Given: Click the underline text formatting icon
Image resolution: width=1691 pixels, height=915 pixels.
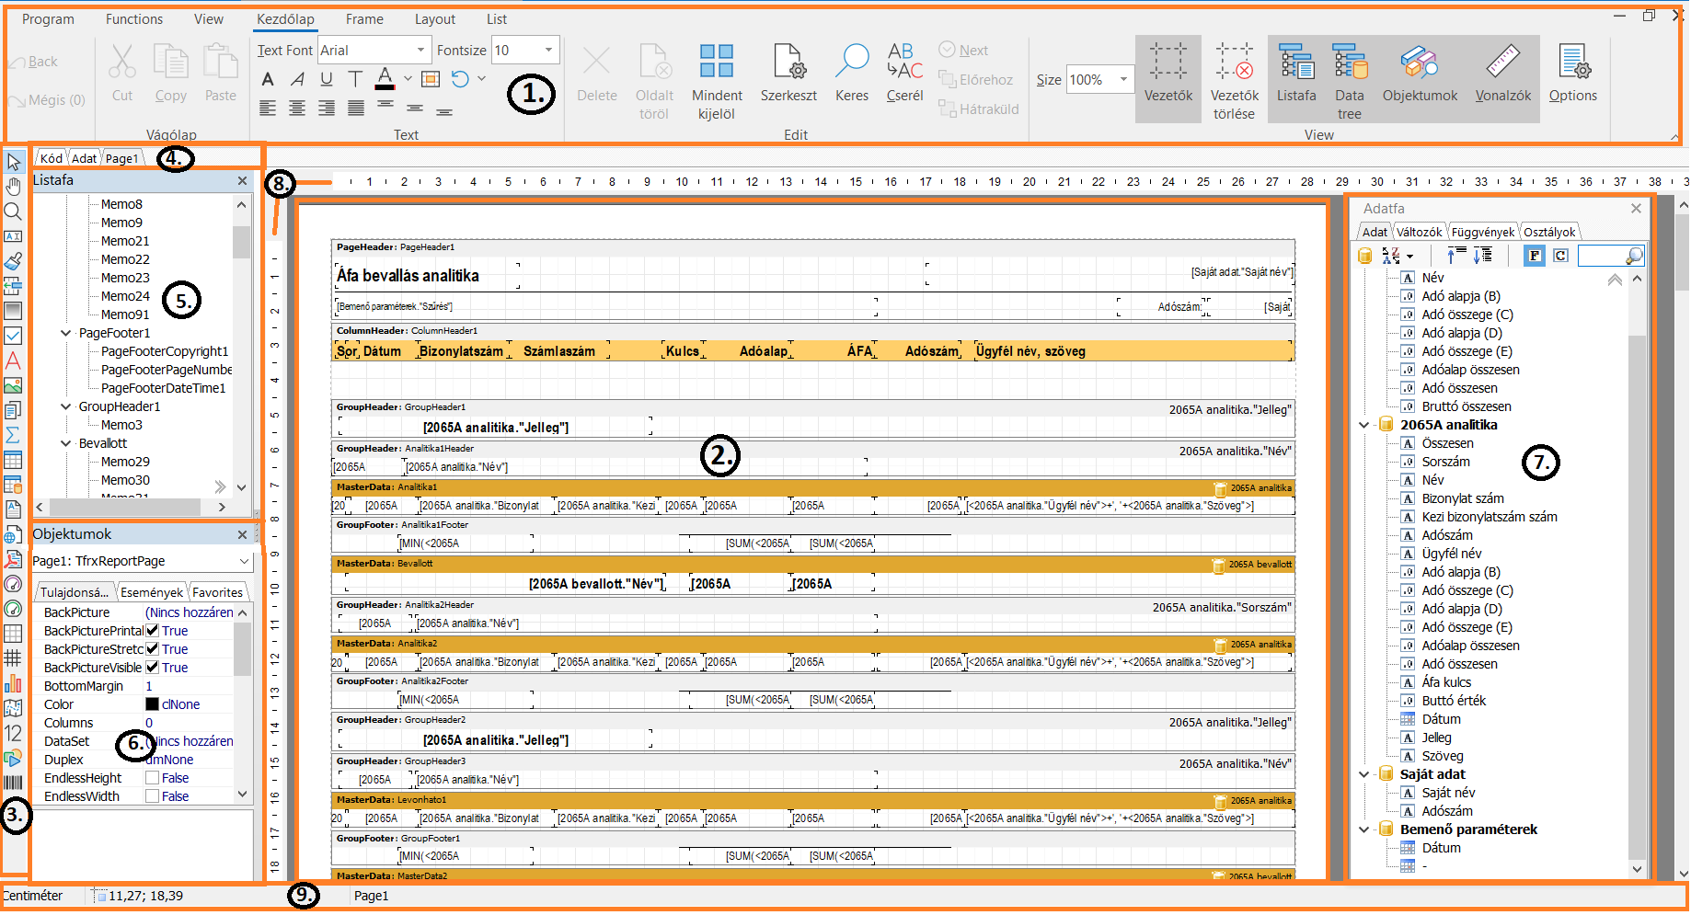Looking at the screenshot, I should pos(327,79).
